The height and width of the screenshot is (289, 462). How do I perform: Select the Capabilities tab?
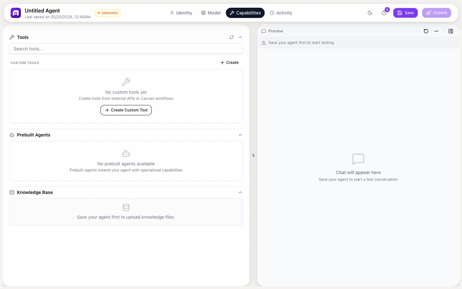pos(245,13)
